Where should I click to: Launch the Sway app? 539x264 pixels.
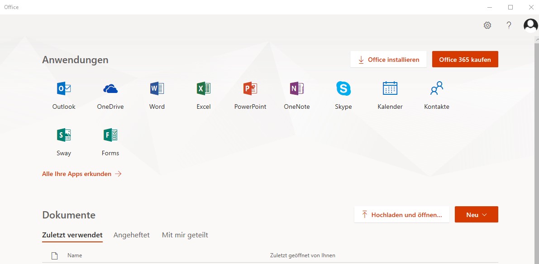click(x=64, y=142)
